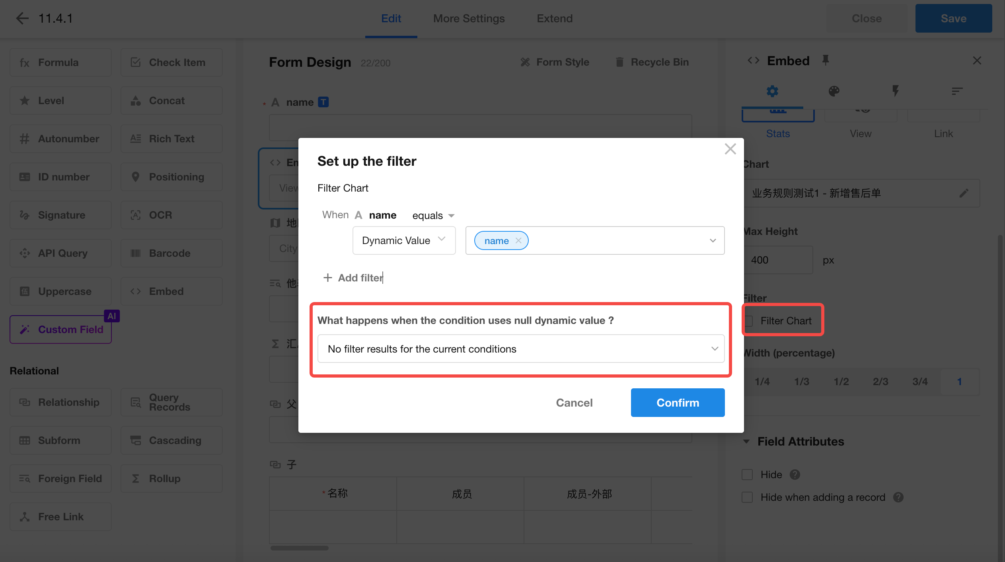Screen dimensions: 1005x562
Task: Enable the Hide checkbox
Action: [x=747, y=475]
